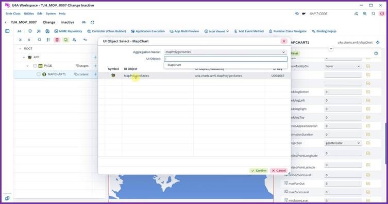Viewport: 388px width, 204px height.
Task: Click the green copy screen icon
Action: coord(65,40)
